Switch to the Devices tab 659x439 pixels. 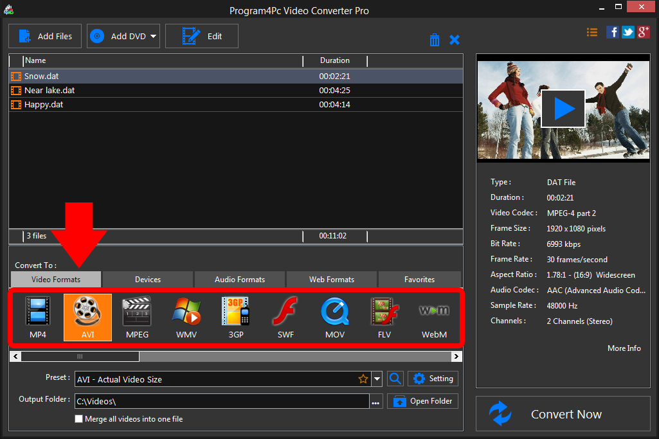(148, 280)
